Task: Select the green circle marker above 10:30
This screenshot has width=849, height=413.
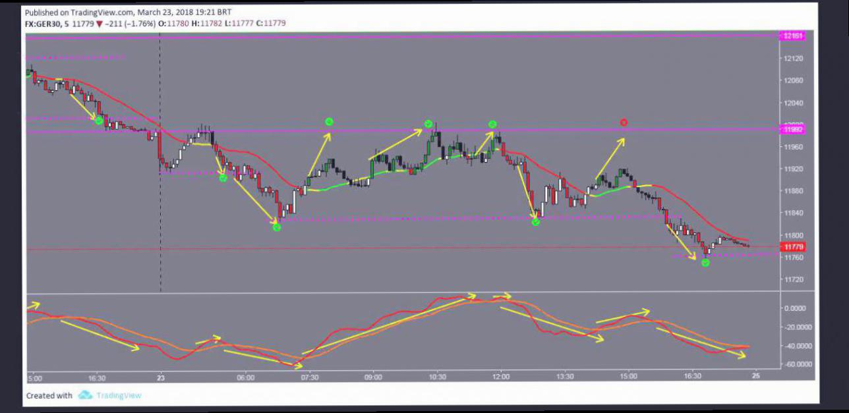Action: click(428, 124)
